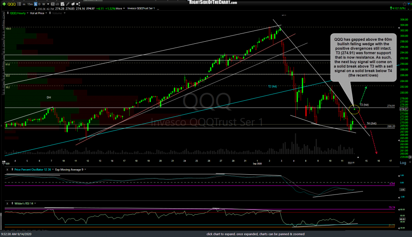Image resolution: width=412 pixels, height=237 pixels.
Task: Click the 274.91 level label on the price axis
Action: click(391, 106)
